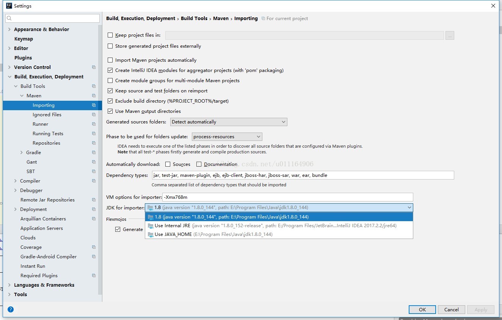502x320 pixels.
Task: Choose Use Internal JRE option
Action: pos(279,226)
